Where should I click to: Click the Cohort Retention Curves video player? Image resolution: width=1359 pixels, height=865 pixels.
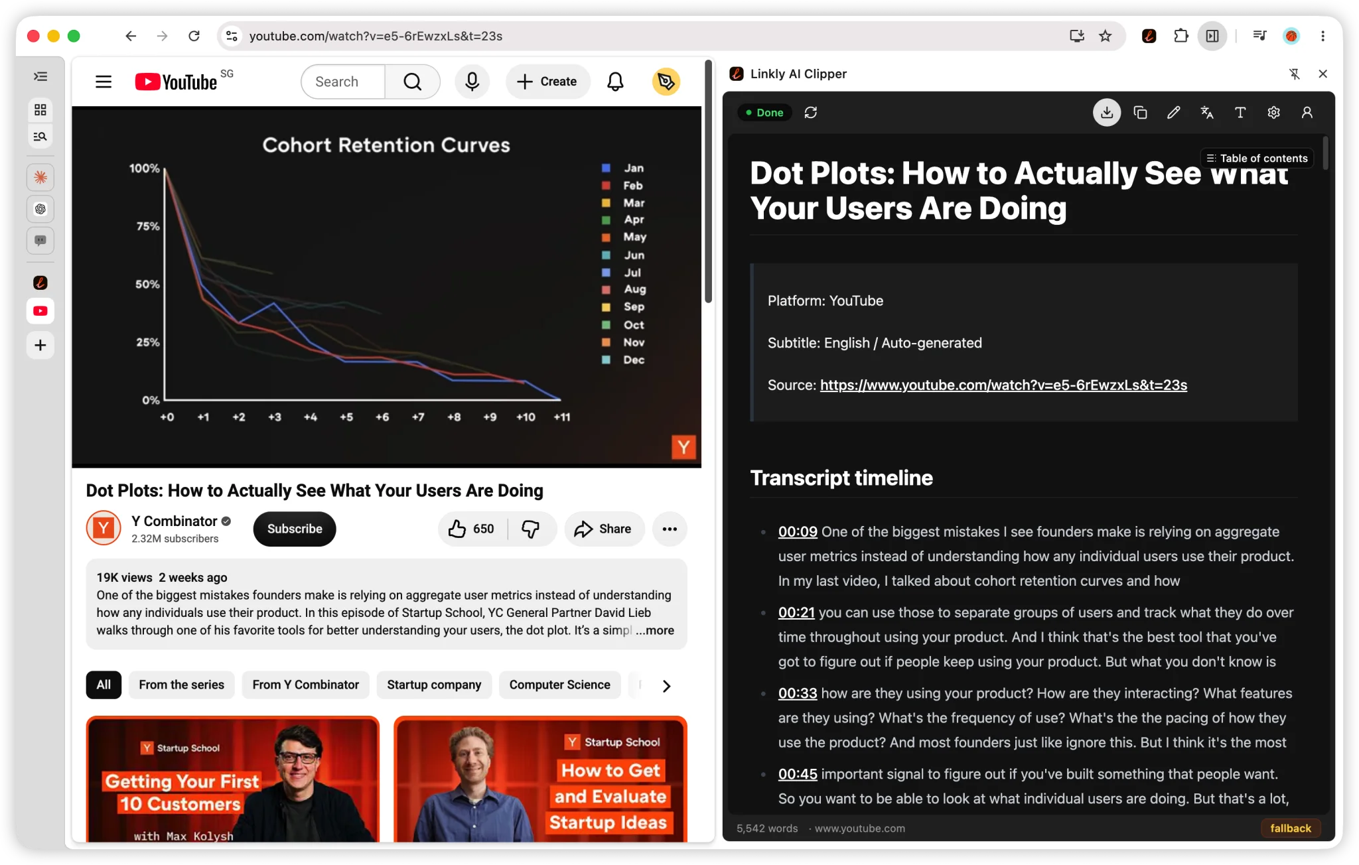[x=386, y=287]
